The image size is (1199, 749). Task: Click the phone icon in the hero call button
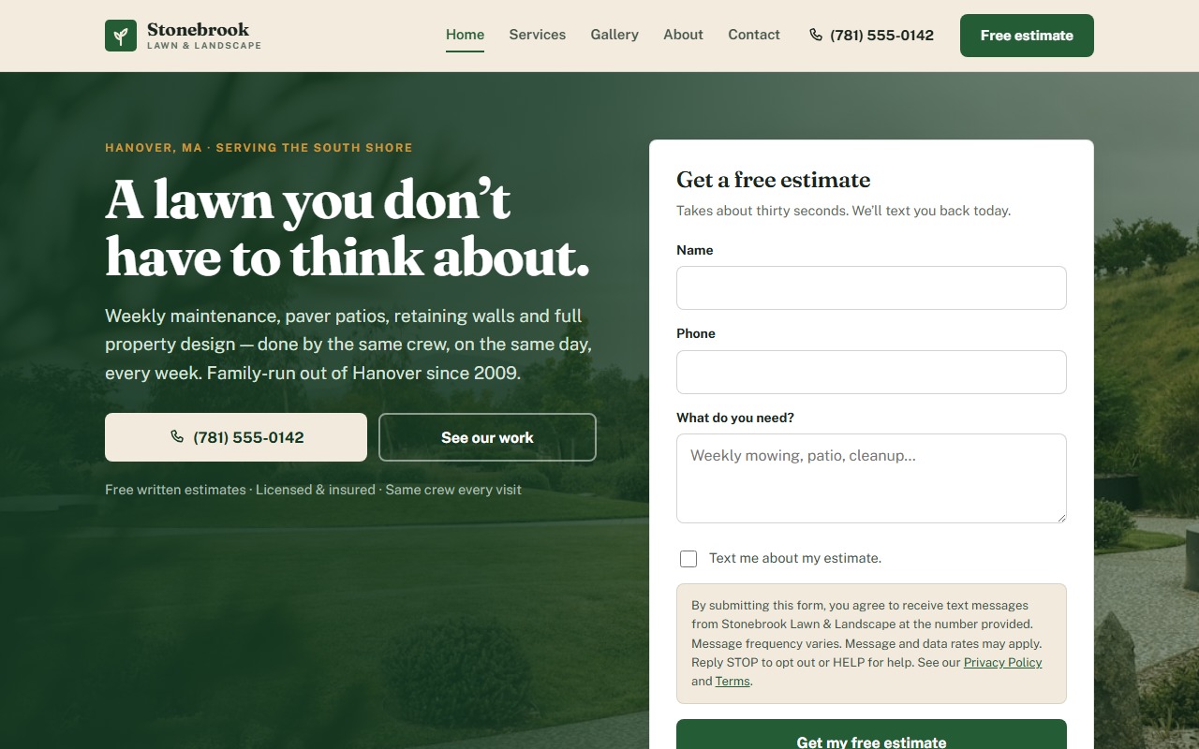click(x=177, y=436)
